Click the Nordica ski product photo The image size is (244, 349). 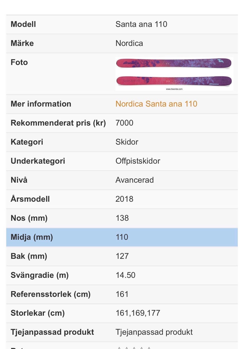[174, 74]
